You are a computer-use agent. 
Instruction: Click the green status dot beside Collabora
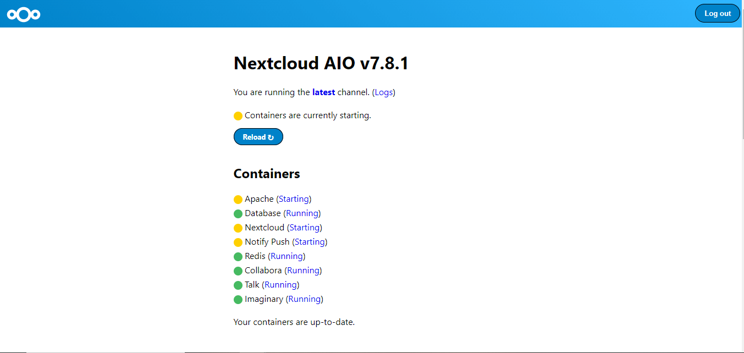point(238,271)
